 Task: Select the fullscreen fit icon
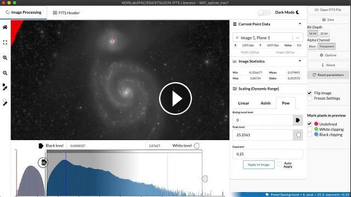pos(5,43)
